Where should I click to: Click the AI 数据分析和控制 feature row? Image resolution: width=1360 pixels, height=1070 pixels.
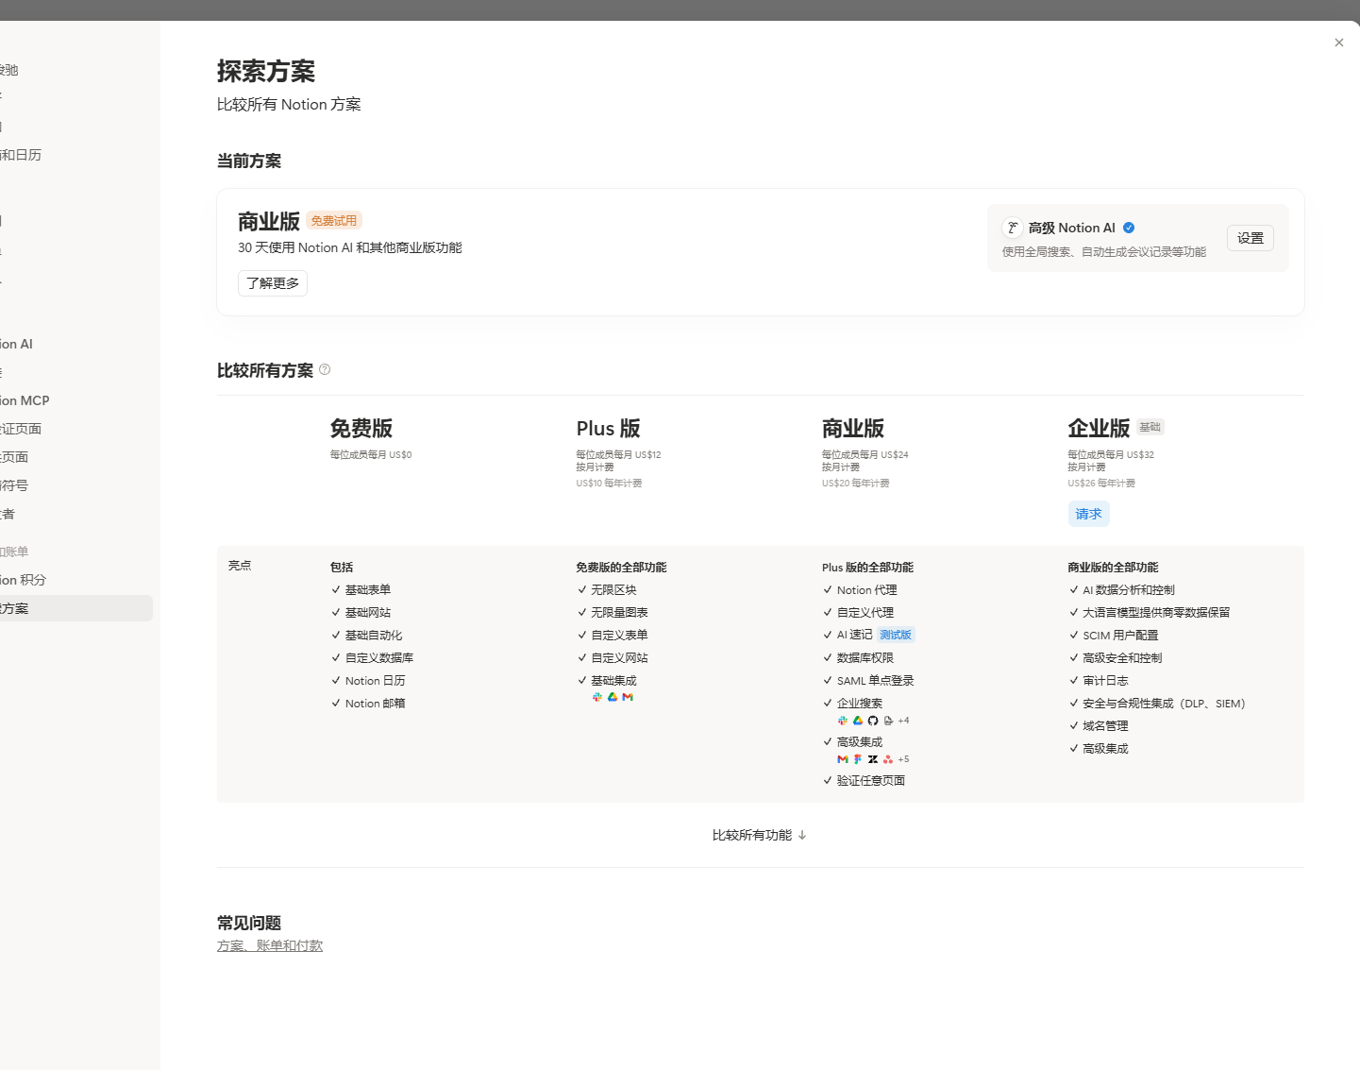pos(1121,589)
